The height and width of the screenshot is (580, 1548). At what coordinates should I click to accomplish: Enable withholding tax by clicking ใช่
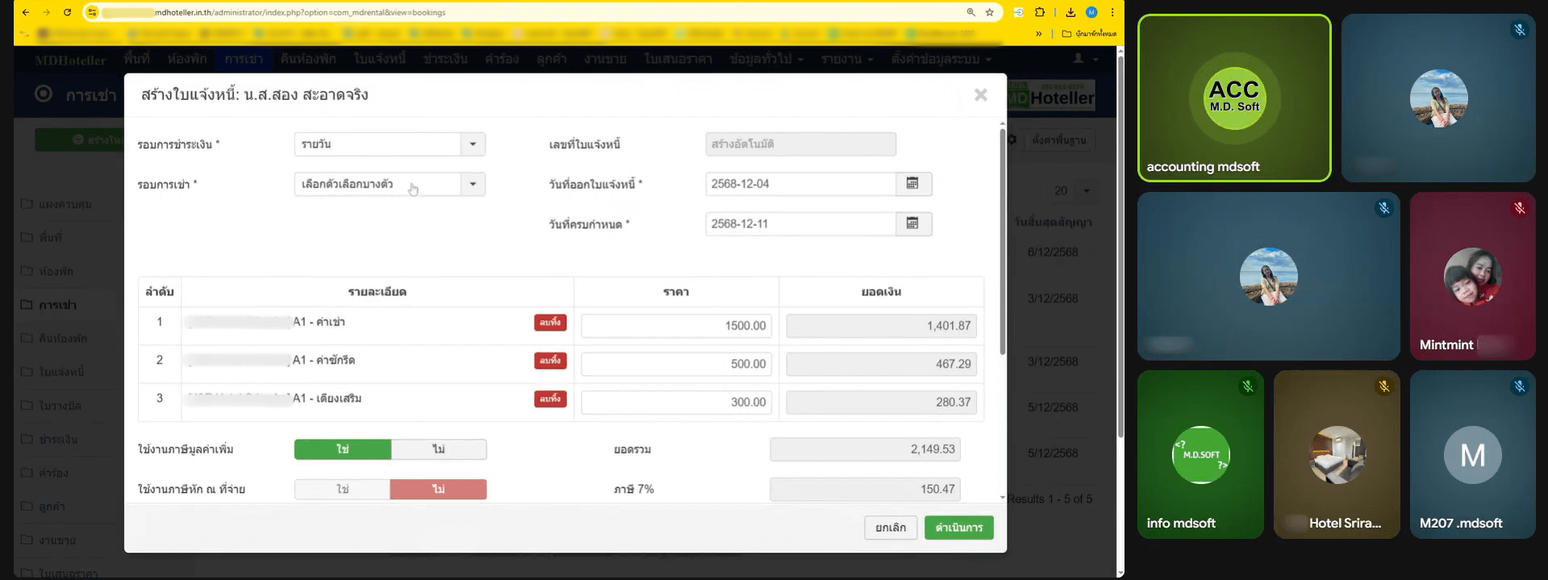tap(343, 490)
